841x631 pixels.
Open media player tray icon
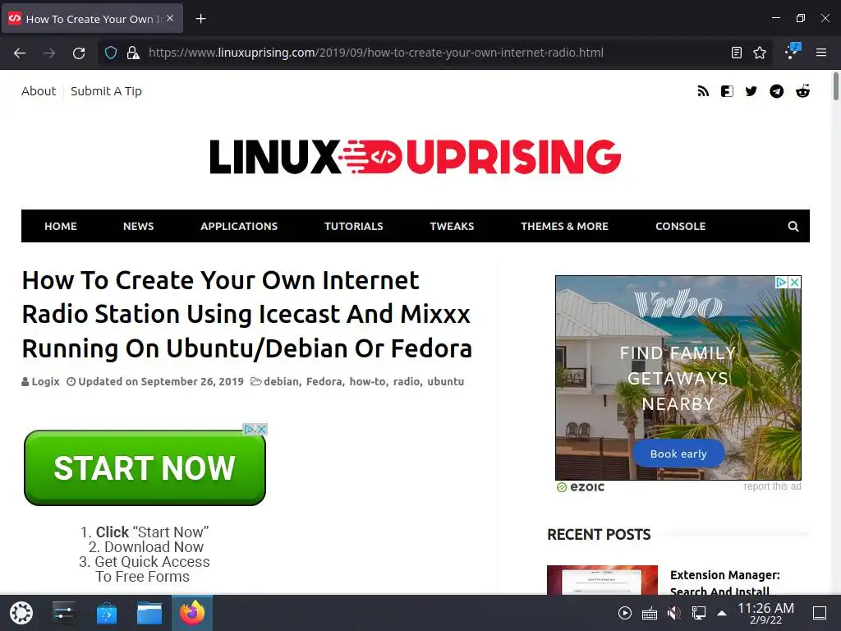coord(625,613)
